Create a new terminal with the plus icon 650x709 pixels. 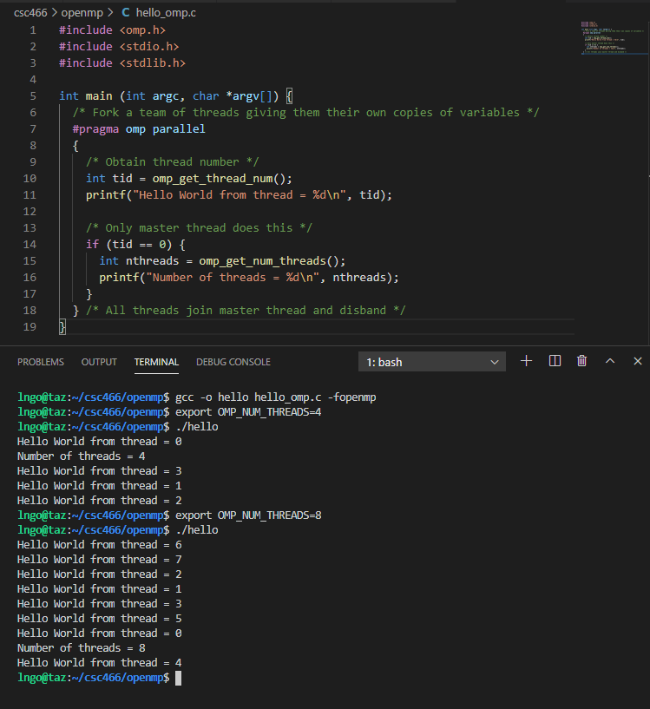(x=526, y=360)
